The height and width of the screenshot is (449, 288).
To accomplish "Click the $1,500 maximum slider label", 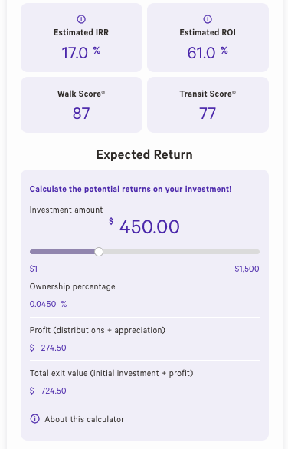I will [247, 269].
